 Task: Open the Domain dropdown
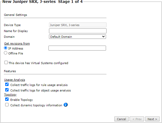78,37
